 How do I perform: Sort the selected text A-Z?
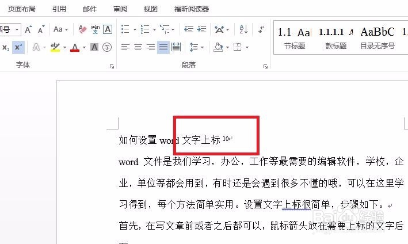pyautogui.click(x=243, y=29)
